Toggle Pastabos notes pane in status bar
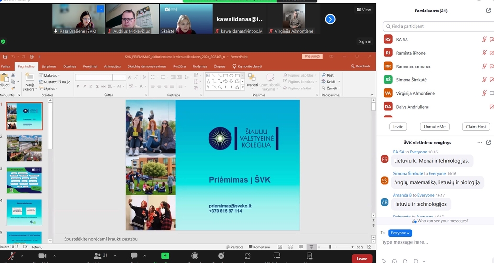494x263 pixels. 235,247
